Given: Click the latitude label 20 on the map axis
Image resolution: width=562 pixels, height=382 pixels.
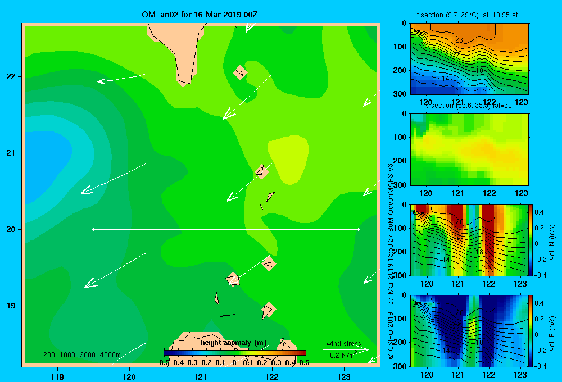Looking at the screenshot, I should (11, 229).
